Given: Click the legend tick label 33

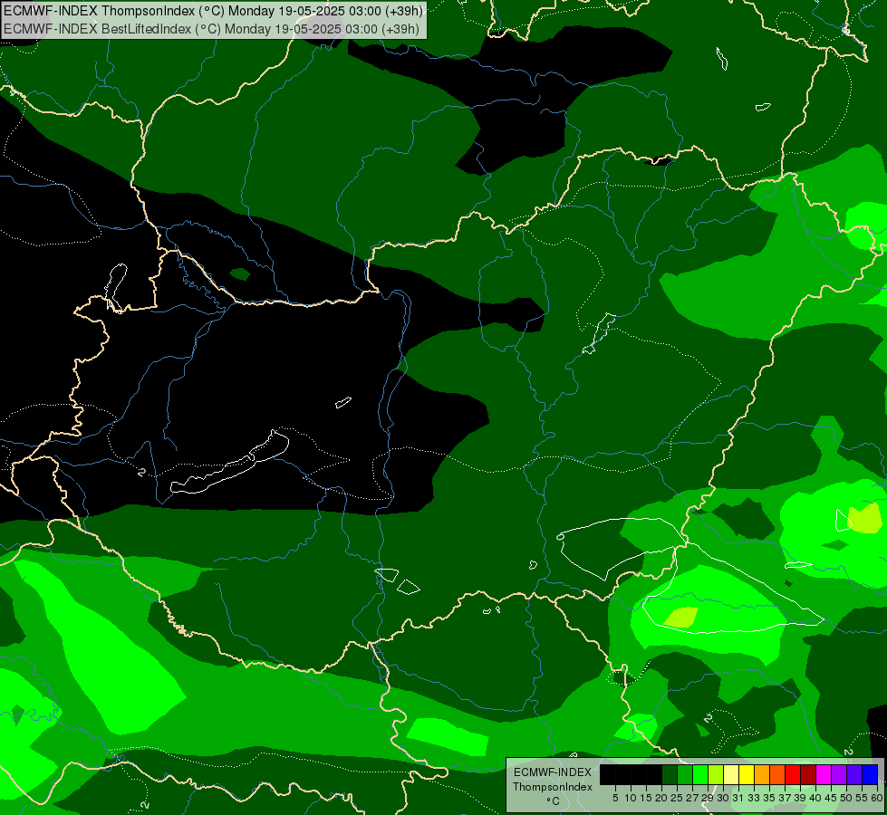Looking at the screenshot, I should point(754,798).
